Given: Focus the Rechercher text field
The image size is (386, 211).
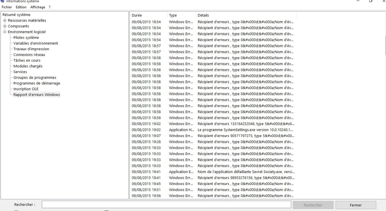Looking at the screenshot, I should tap(166, 205).
